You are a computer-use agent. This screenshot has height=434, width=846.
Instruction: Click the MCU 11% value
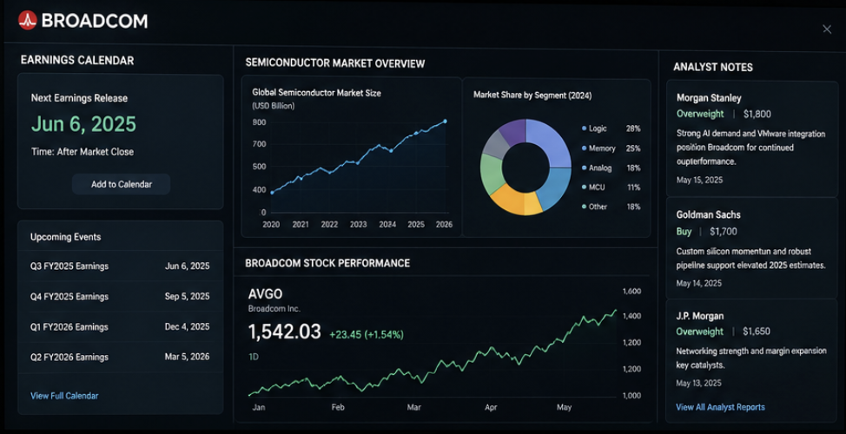click(633, 187)
